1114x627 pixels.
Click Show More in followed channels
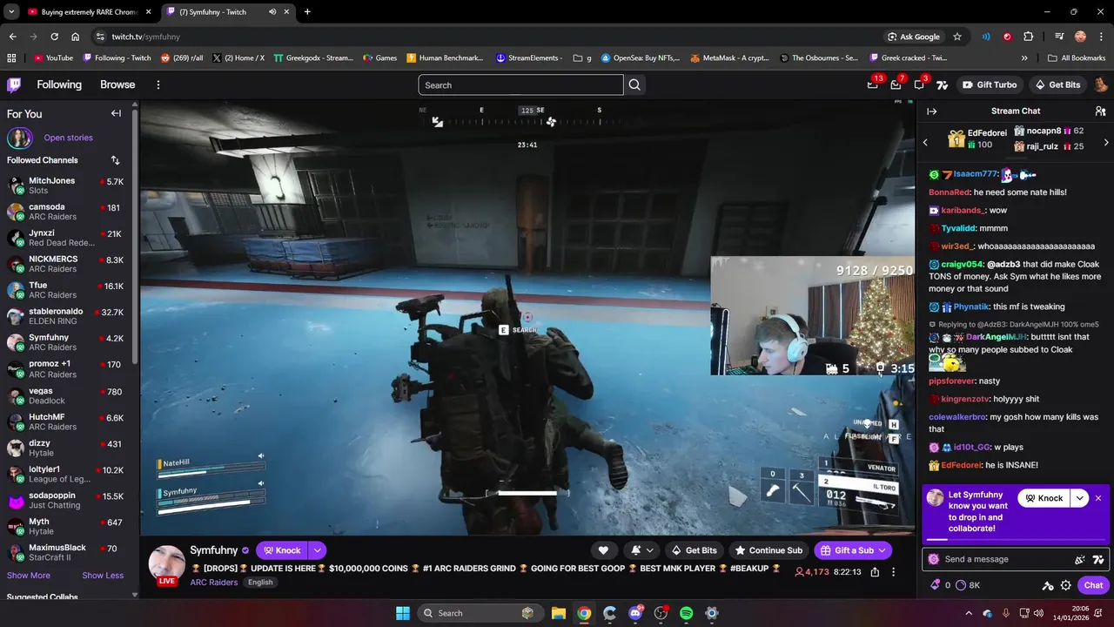coord(29,576)
